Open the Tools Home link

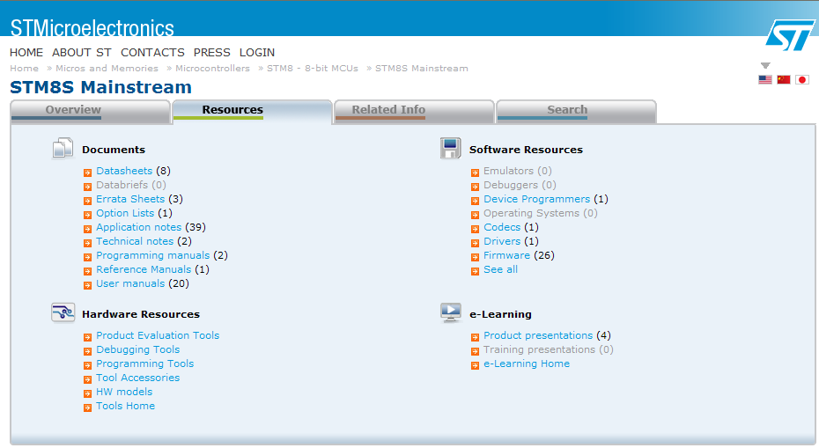[x=125, y=406]
